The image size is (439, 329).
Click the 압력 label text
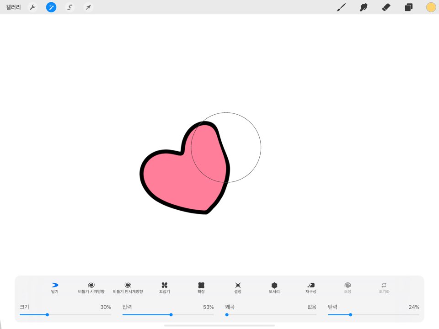point(127,307)
